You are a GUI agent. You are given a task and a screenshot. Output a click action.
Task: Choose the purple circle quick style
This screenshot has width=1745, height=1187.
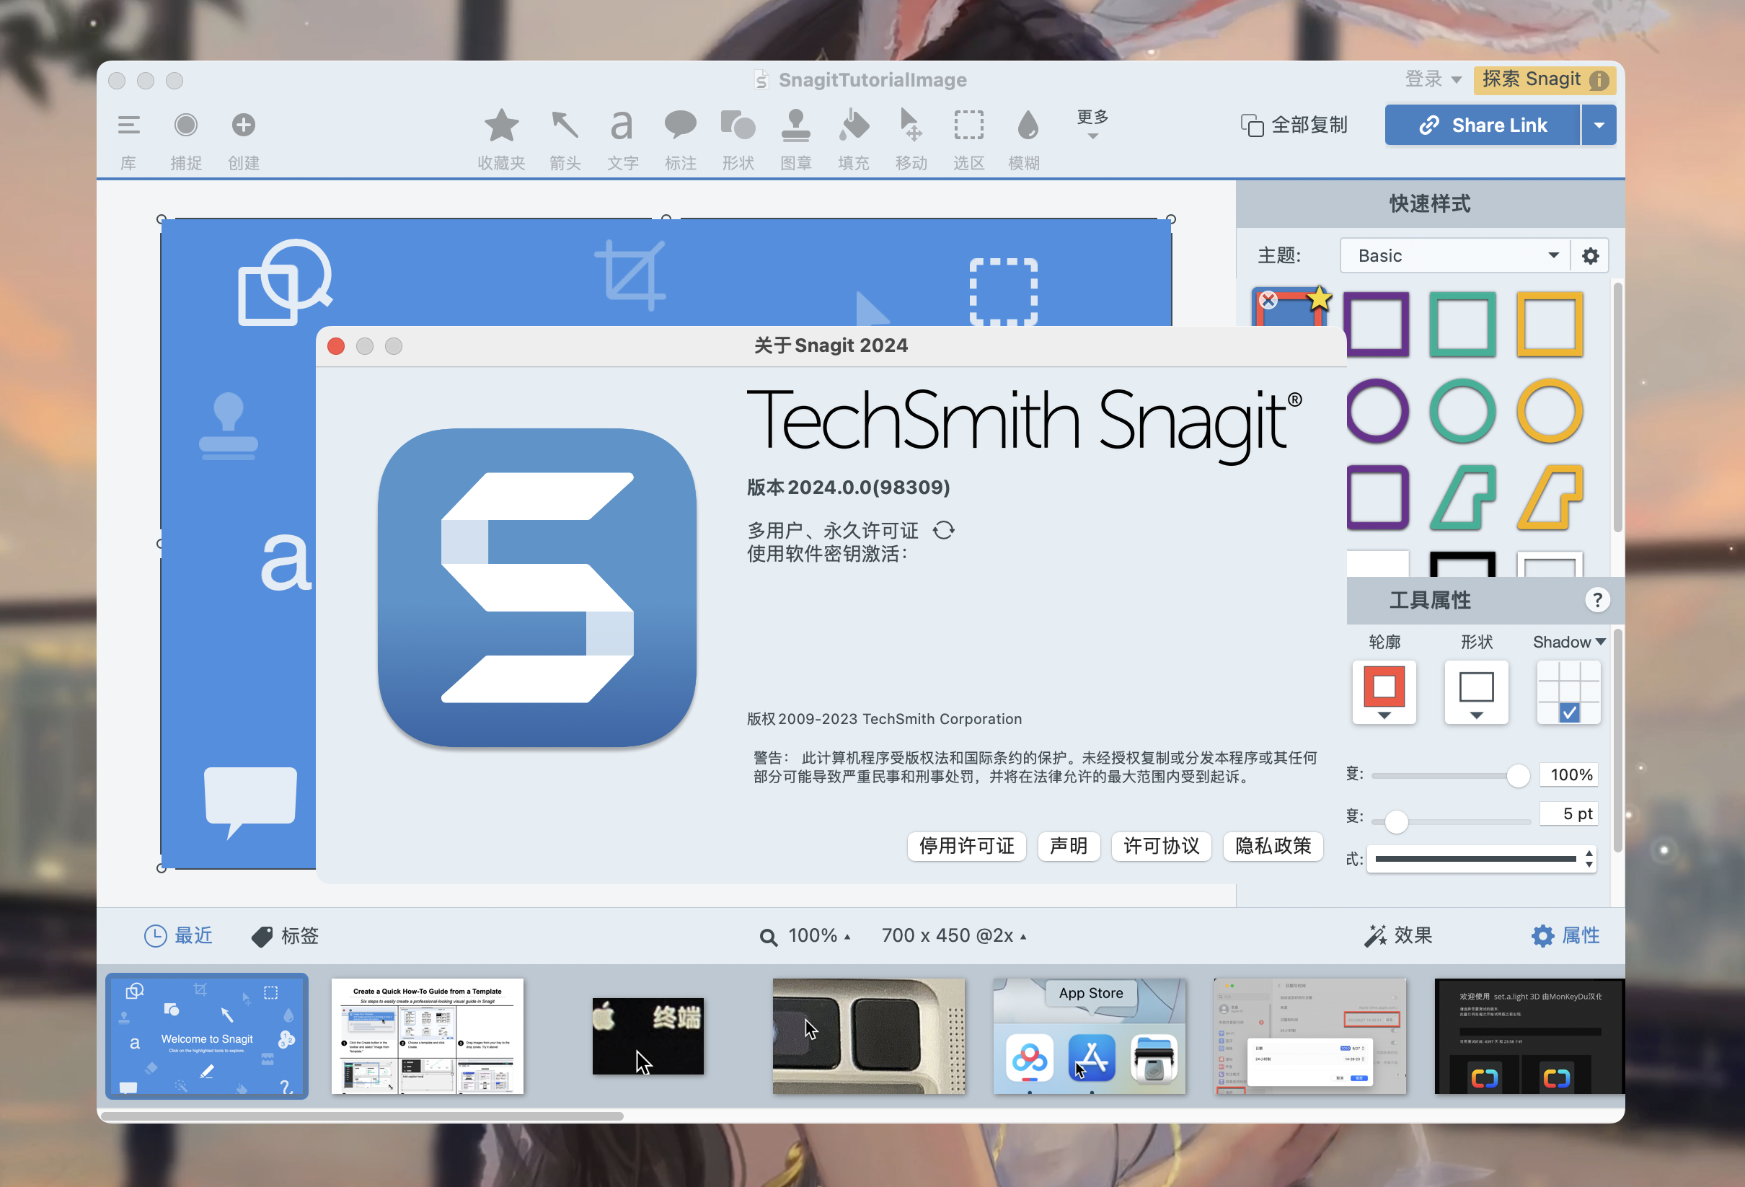point(1377,412)
